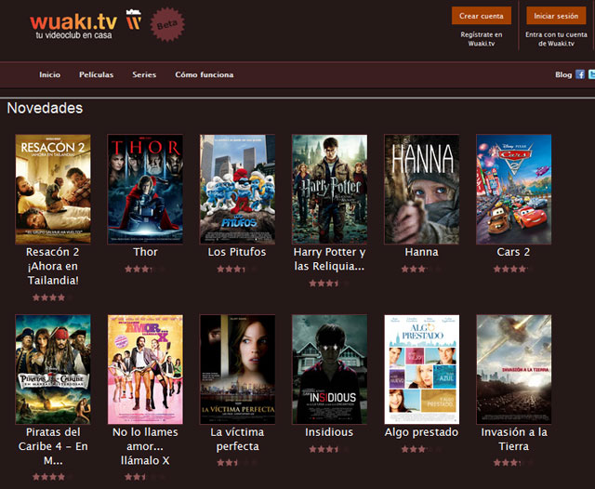Open the Algo prestado poster
This screenshot has height=489, width=595.
pyautogui.click(x=421, y=369)
